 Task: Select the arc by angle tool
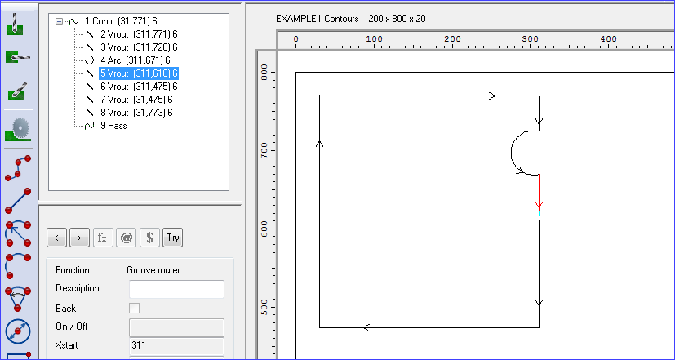[x=18, y=299]
